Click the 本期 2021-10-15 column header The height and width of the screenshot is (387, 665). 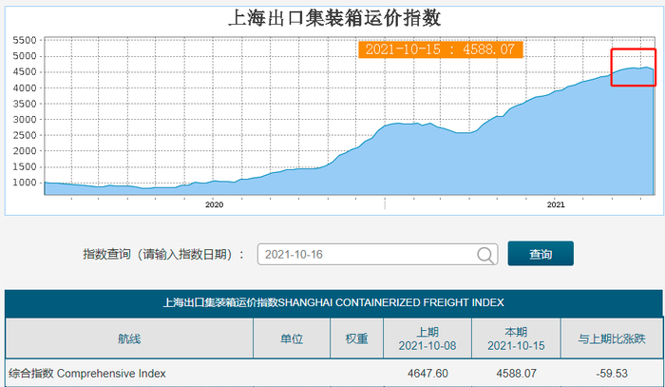[x=516, y=339]
